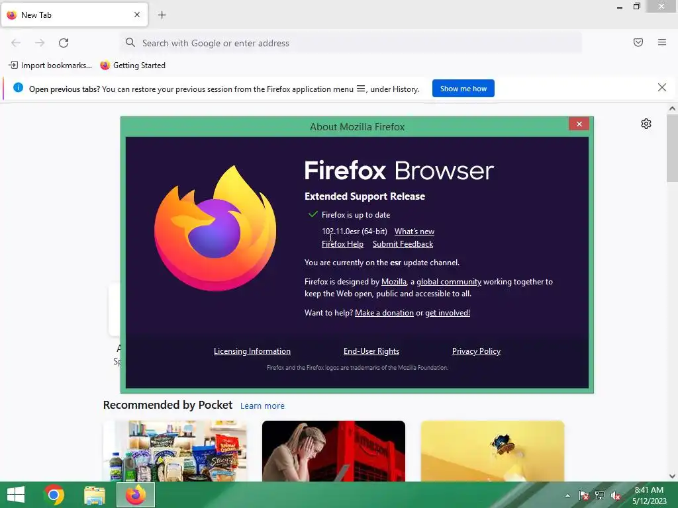Viewport: 678px width, 508px height.
Task: Open the Getting Started bookmark
Action: [132, 65]
